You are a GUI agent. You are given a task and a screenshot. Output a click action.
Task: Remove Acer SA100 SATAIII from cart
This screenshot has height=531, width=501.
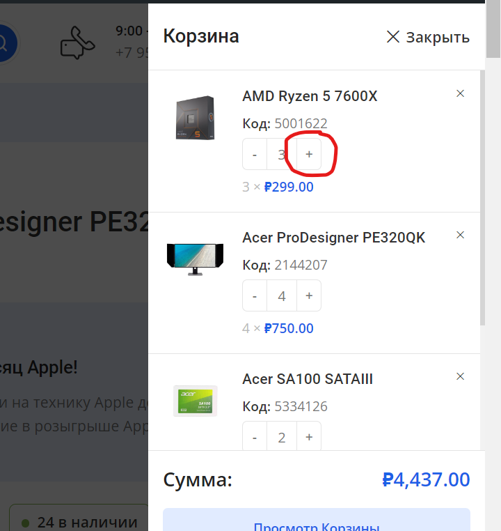coord(460,376)
